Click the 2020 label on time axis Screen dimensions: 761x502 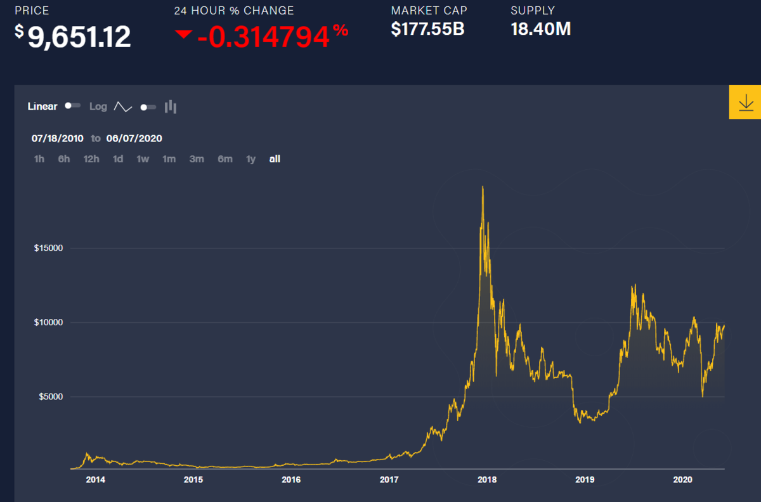pos(682,480)
